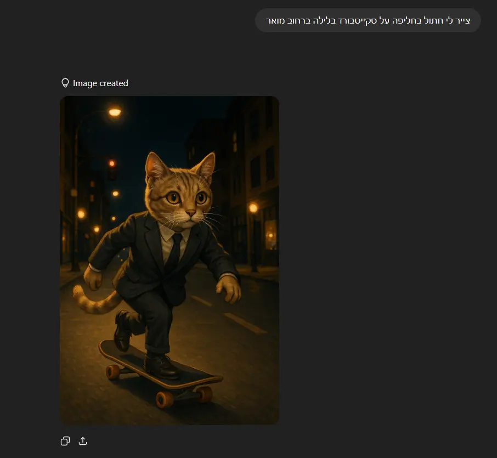Screen dimensions: 497x458
Task: Click the street lamp on the right sidewalk
Action: click(x=253, y=208)
